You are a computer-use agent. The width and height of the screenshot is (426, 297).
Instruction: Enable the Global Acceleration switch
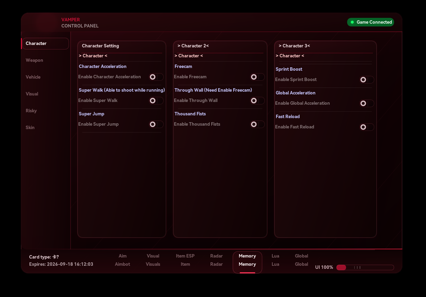click(367, 103)
